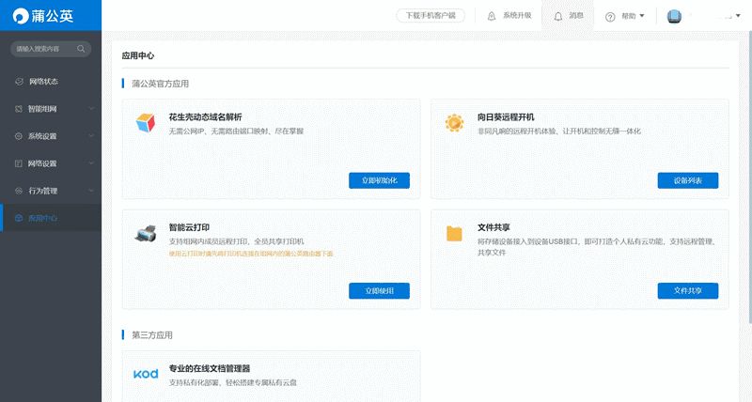Image resolution: width=752 pixels, height=402 pixels.
Task: Click the 第三方应用 section heading
Action: click(x=152, y=335)
